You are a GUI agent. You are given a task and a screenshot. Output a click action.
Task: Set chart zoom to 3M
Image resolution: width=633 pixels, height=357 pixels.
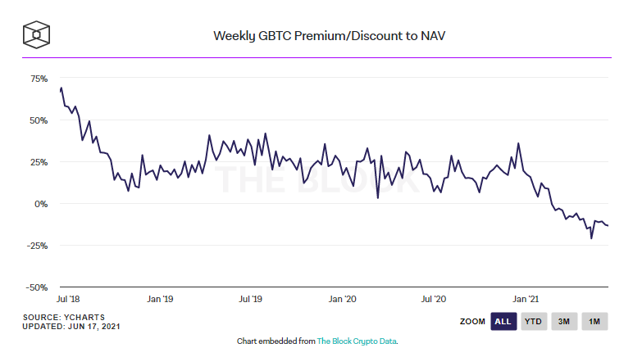(564, 322)
